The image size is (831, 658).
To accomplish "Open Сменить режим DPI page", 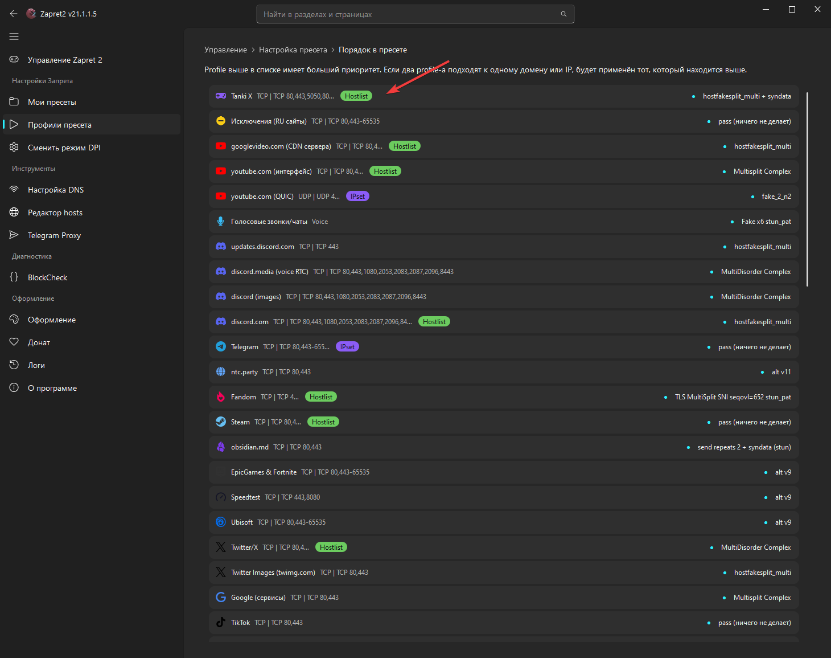I will [x=92, y=148].
